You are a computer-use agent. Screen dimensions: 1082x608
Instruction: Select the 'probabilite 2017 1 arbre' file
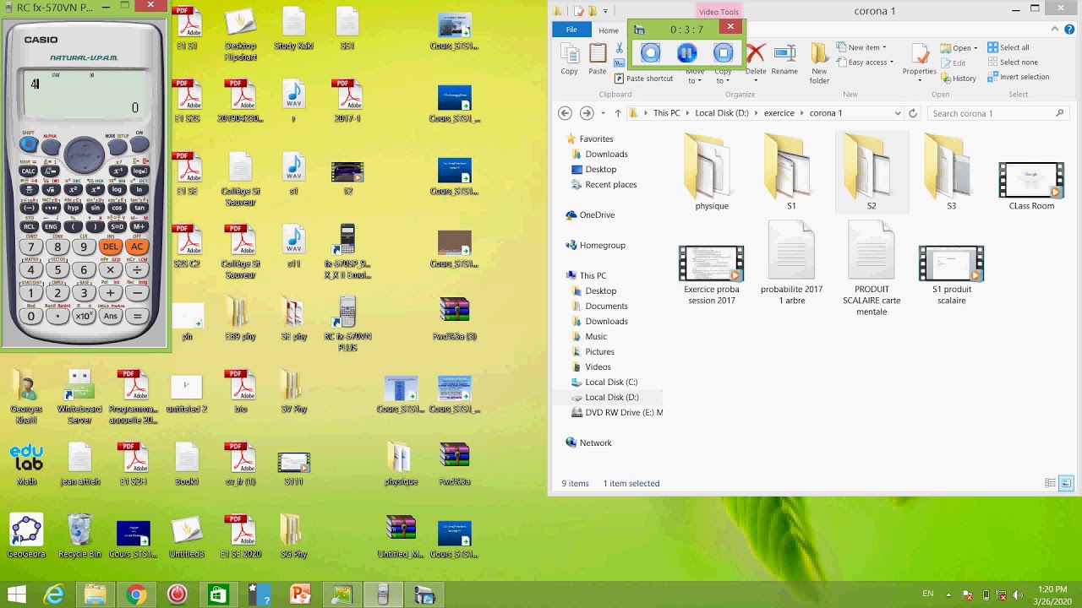791,263
